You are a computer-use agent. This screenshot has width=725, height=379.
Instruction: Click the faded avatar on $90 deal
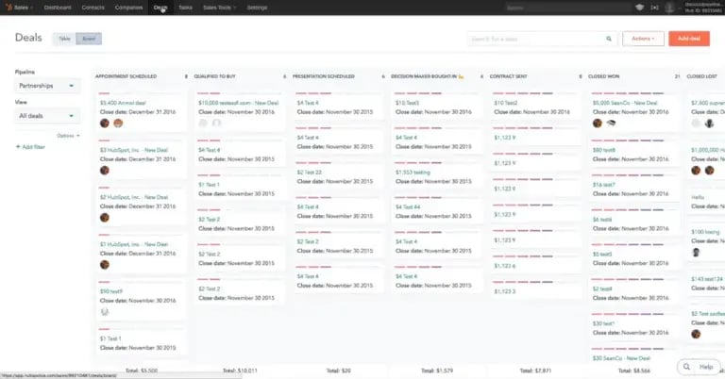click(105, 312)
